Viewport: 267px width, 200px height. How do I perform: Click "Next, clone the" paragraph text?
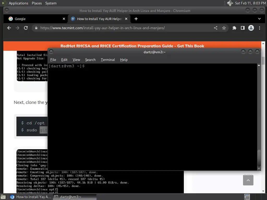click(x=31, y=102)
